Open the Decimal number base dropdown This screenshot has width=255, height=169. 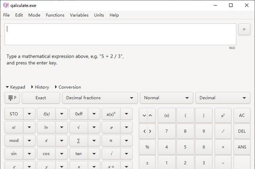223,98
